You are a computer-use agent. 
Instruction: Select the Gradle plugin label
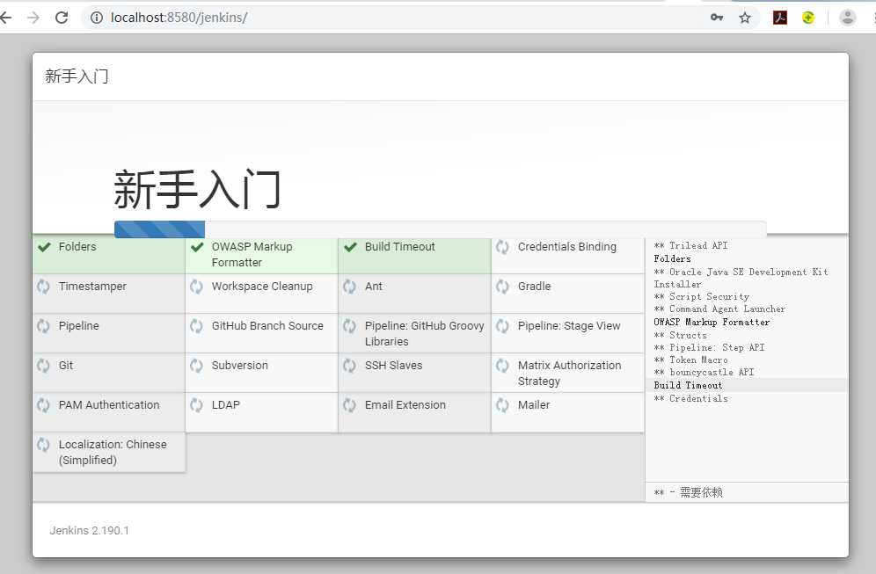534,287
